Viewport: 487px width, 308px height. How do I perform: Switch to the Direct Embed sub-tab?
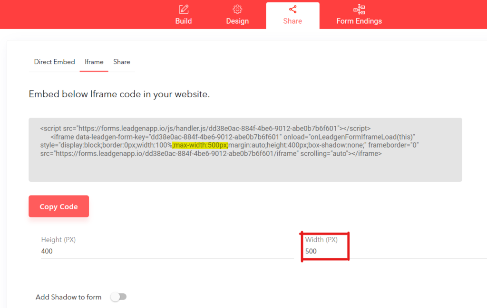54,62
